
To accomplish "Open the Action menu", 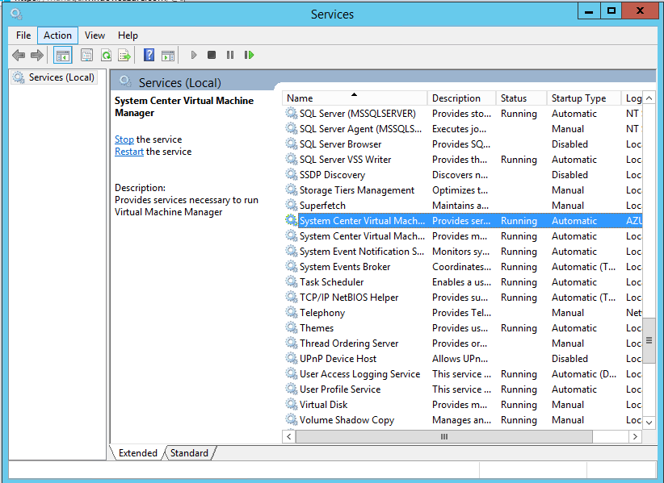I will tap(57, 35).
